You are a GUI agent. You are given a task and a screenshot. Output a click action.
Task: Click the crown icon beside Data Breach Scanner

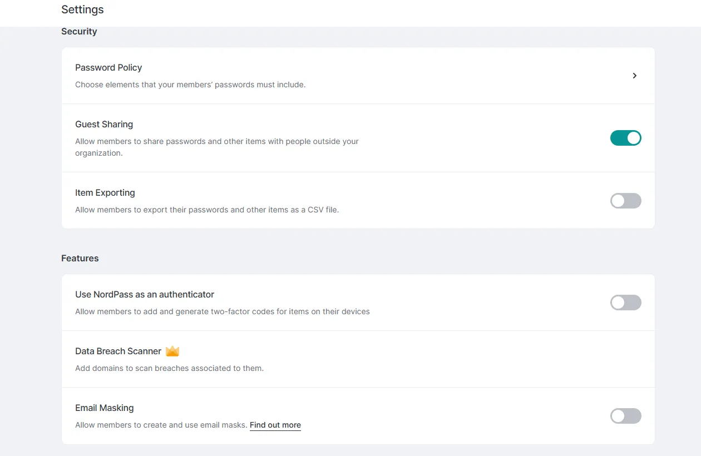172,351
